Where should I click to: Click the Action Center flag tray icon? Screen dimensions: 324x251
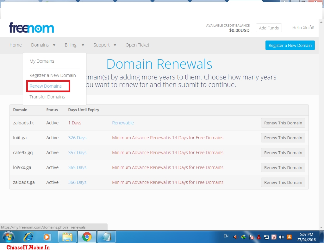(x=251, y=237)
